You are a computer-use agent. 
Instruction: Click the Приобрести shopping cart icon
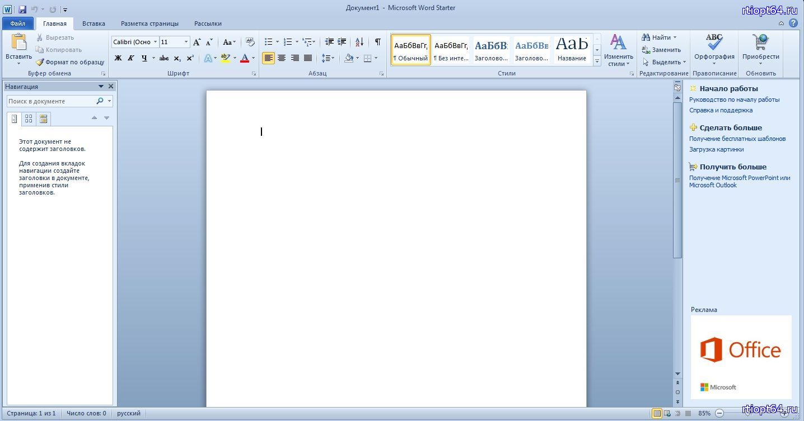pos(760,42)
